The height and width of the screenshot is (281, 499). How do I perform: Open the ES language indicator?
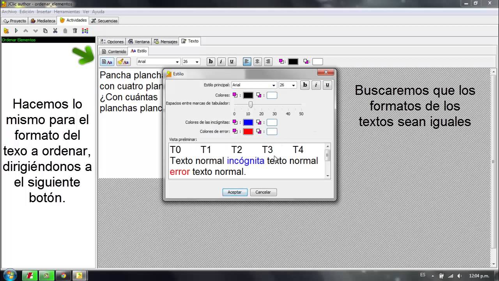(x=423, y=275)
